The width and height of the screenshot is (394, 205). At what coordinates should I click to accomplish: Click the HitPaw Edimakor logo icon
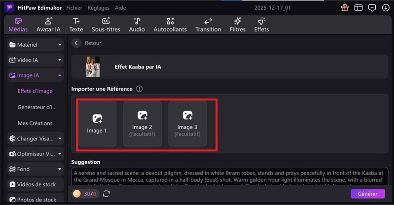pyautogui.click(x=9, y=7)
